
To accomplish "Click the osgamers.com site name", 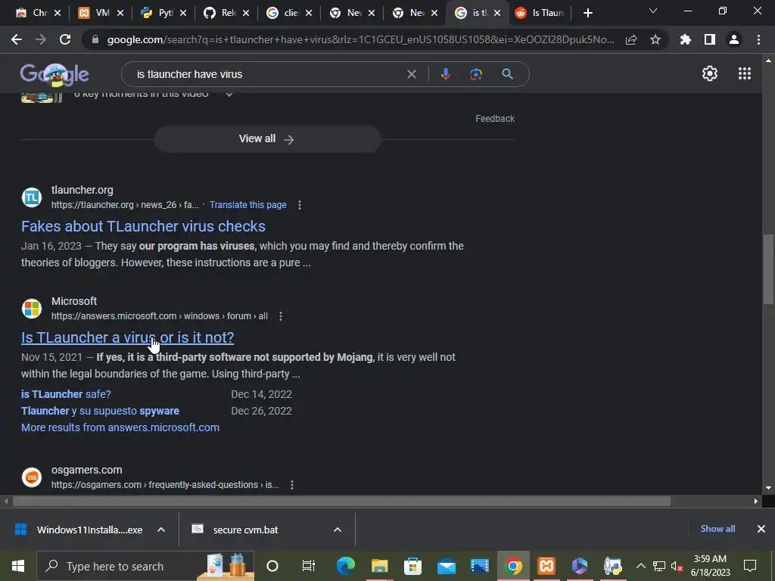I will (x=86, y=470).
